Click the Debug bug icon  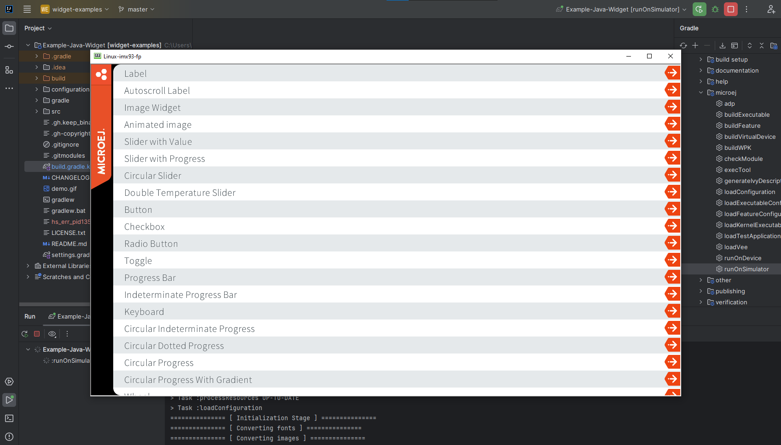click(715, 9)
